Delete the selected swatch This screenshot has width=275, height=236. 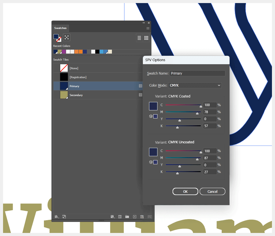[141, 216]
